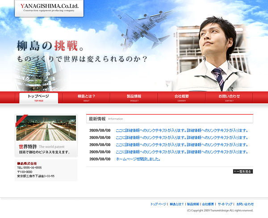
Task: Open the サイトマップ link in the footer
Action: (225, 204)
